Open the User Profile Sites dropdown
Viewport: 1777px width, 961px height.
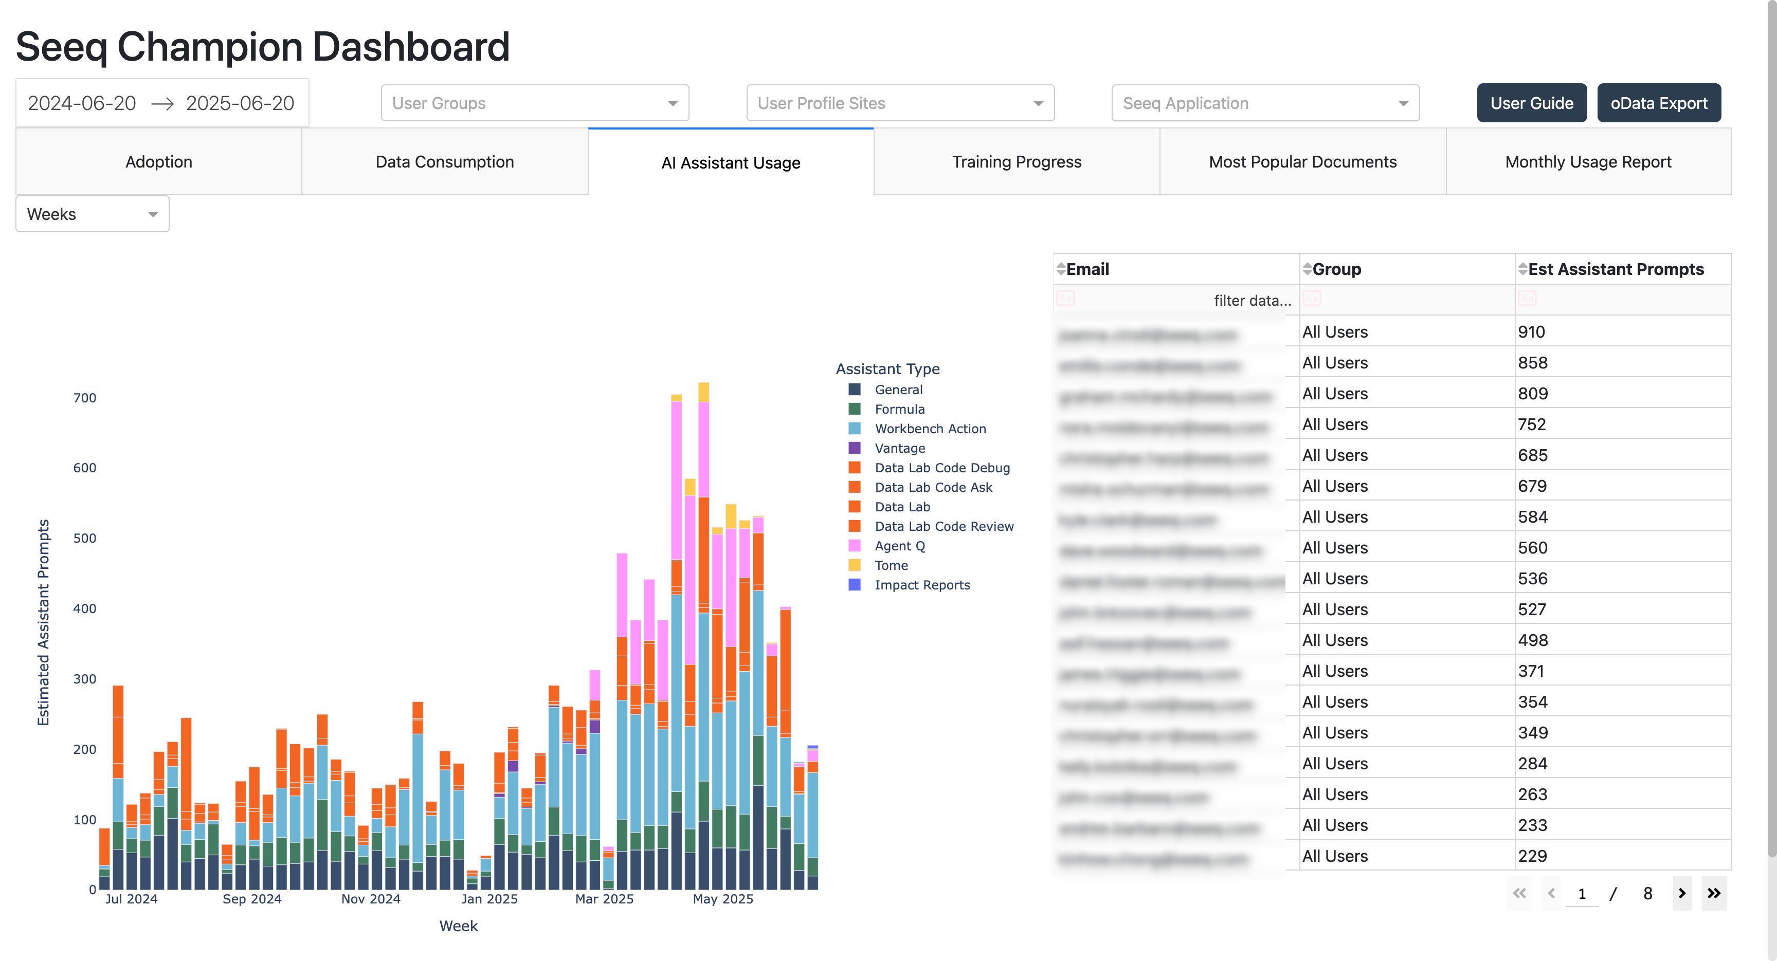tap(900, 103)
